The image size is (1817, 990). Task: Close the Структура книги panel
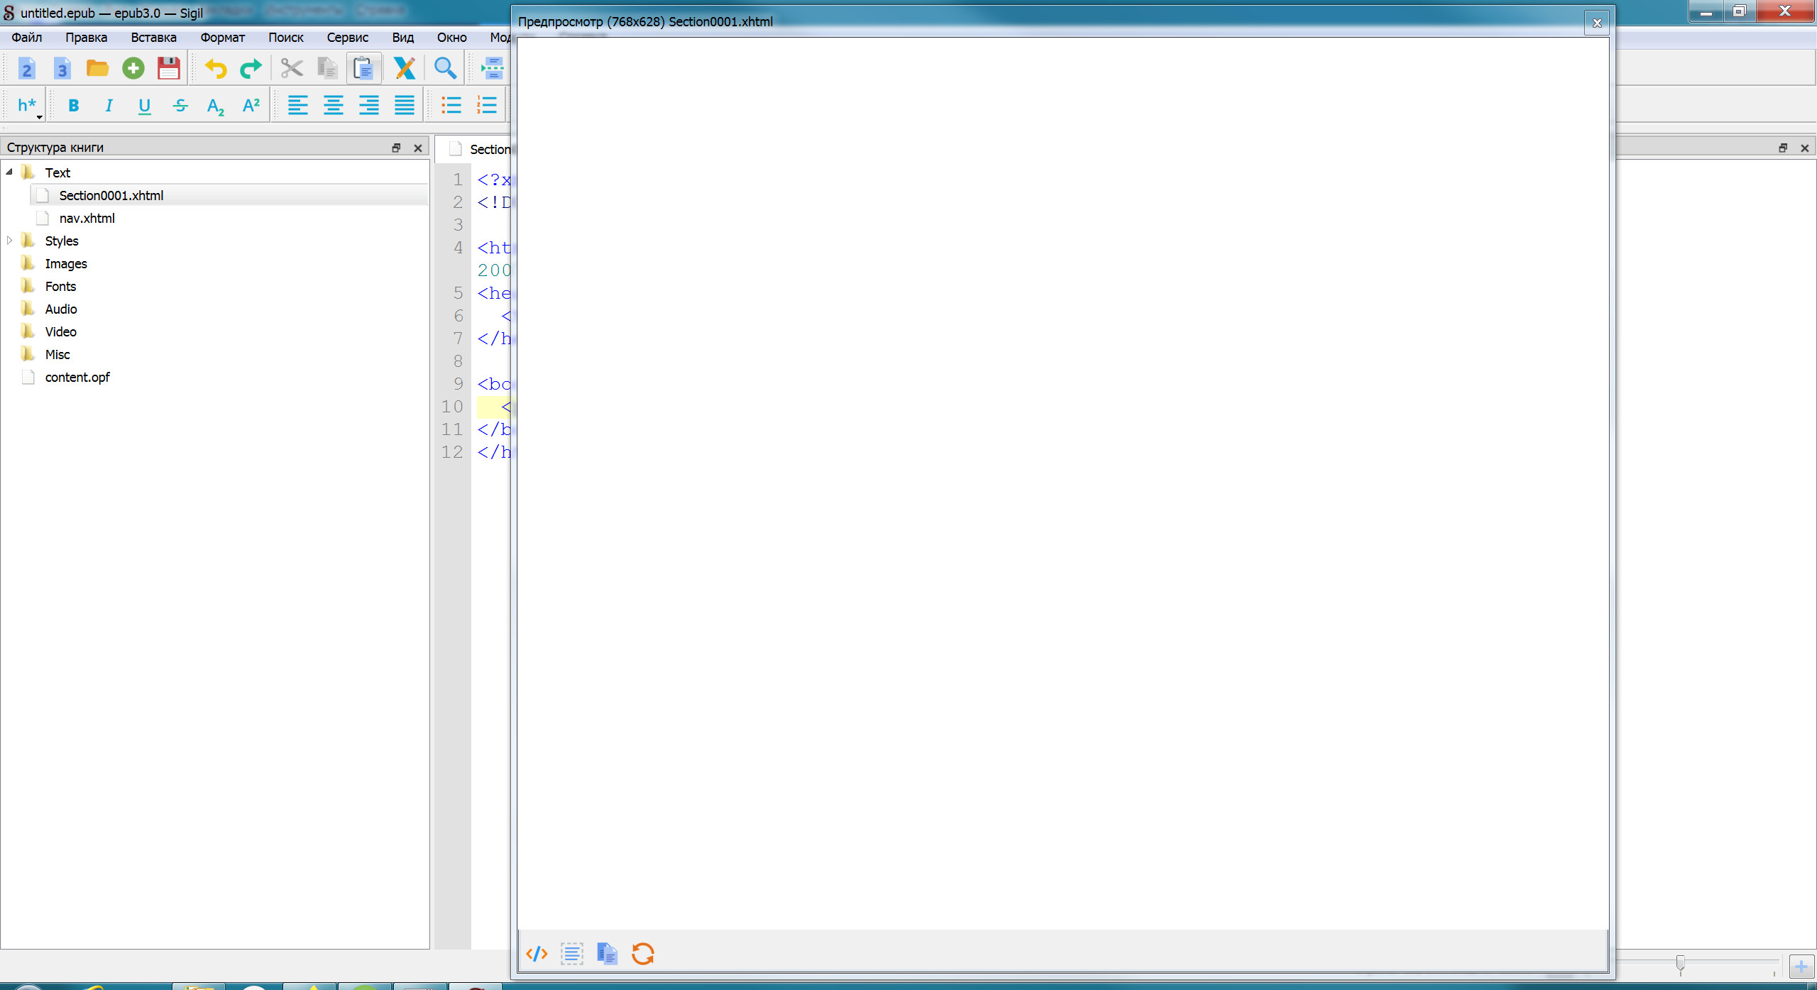point(418,148)
